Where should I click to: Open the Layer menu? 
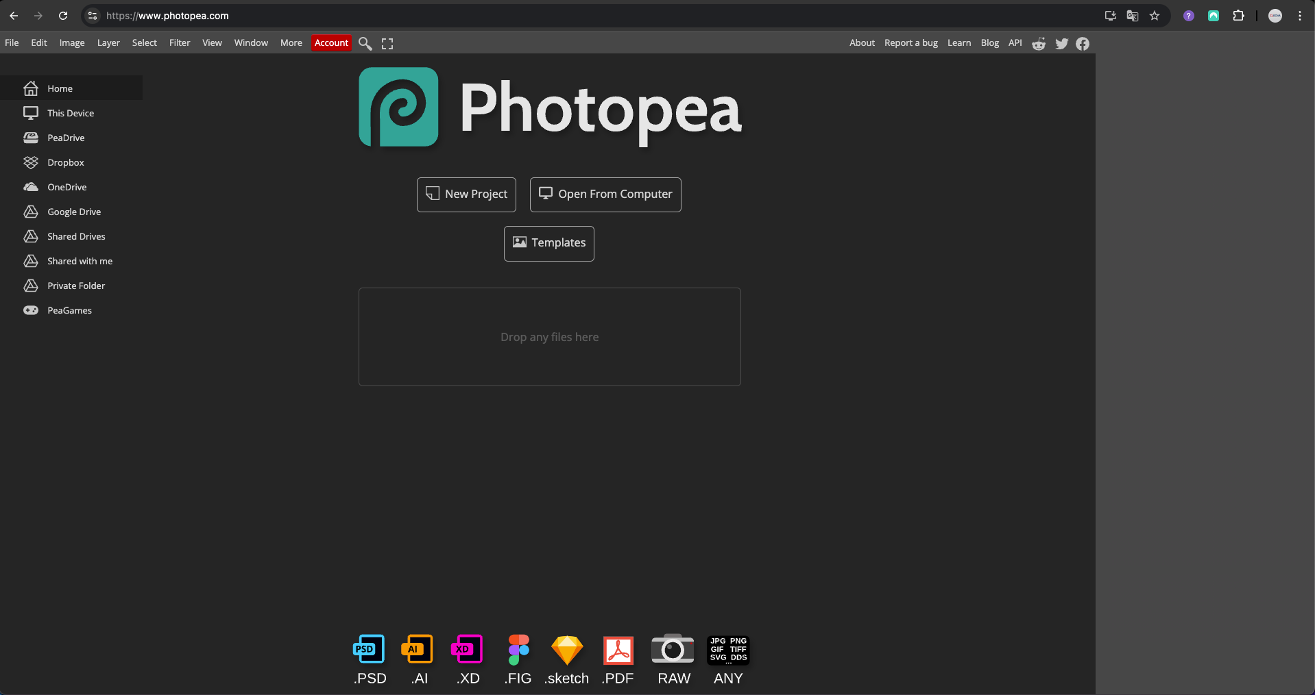[x=108, y=42]
